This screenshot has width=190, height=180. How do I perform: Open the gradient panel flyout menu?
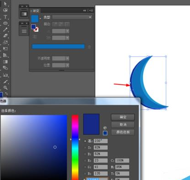[91, 11]
